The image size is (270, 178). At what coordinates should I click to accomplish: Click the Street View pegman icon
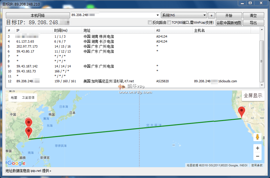257,137
